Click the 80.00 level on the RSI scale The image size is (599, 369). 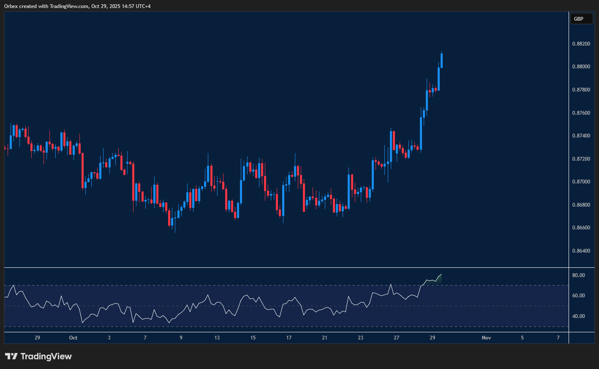[578, 275]
